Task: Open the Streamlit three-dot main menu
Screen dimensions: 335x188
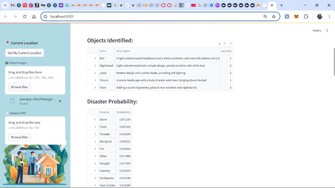Action: pos(327,31)
